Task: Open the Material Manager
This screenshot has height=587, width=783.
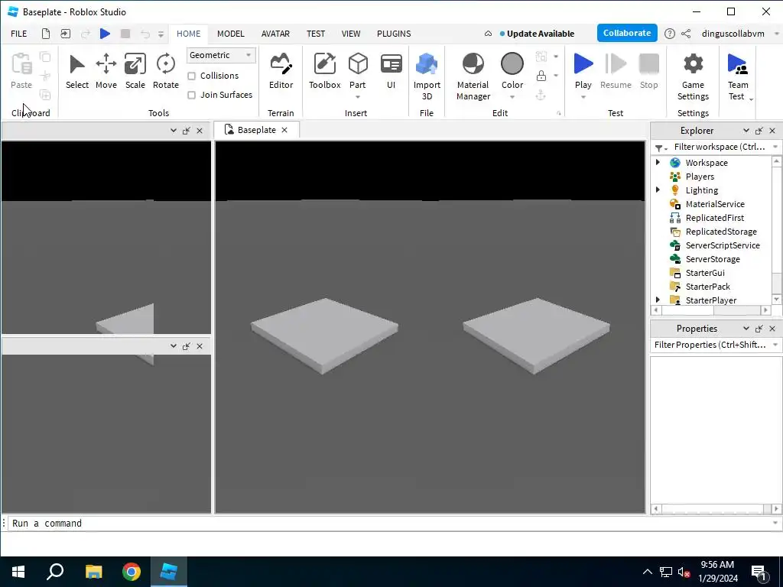Action: [x=473, y=77]
